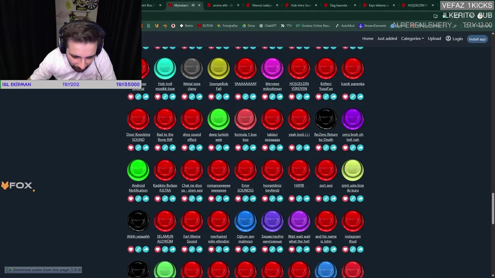Image resolution: width=495 pixels, height=278 pixels.
Task: Copy link for Door Knocking SOUND
Action: click(138, 148)
